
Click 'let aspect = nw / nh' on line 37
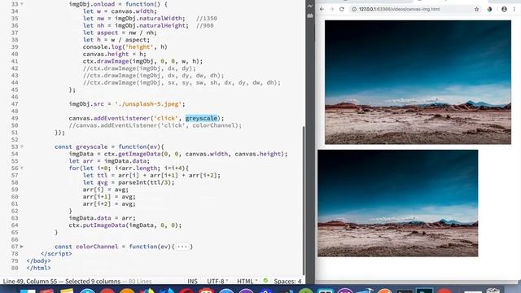point(120,33)
